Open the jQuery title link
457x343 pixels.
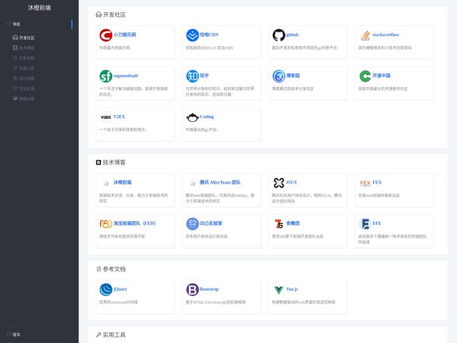[121, 289]
